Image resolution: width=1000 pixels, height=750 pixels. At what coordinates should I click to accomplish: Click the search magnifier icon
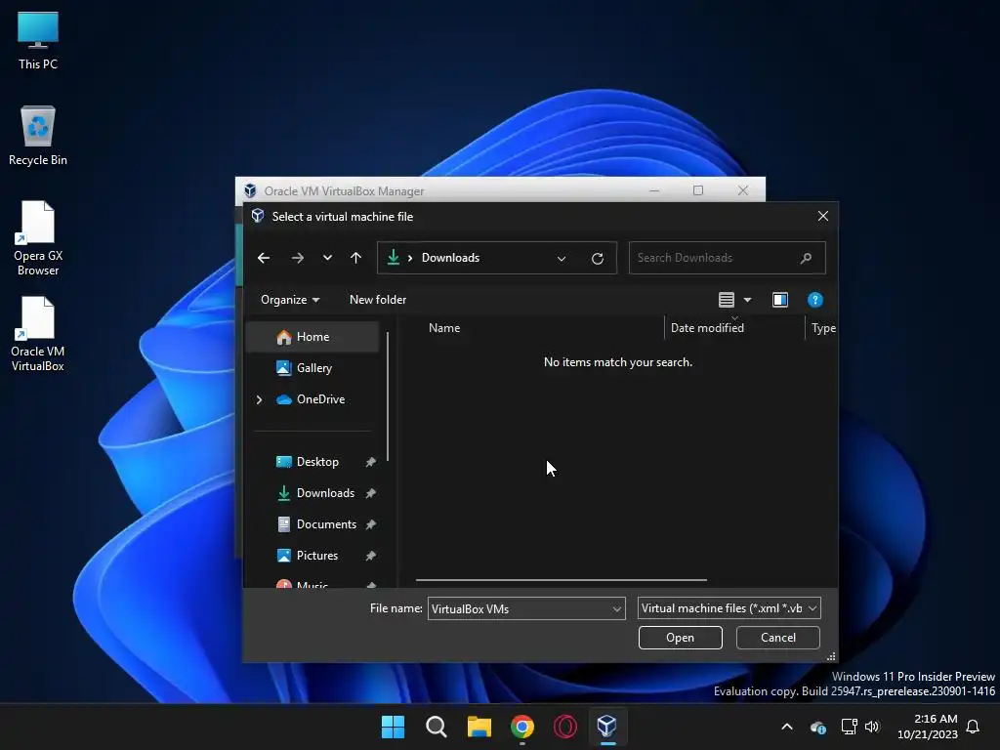[x=806, y=258]
